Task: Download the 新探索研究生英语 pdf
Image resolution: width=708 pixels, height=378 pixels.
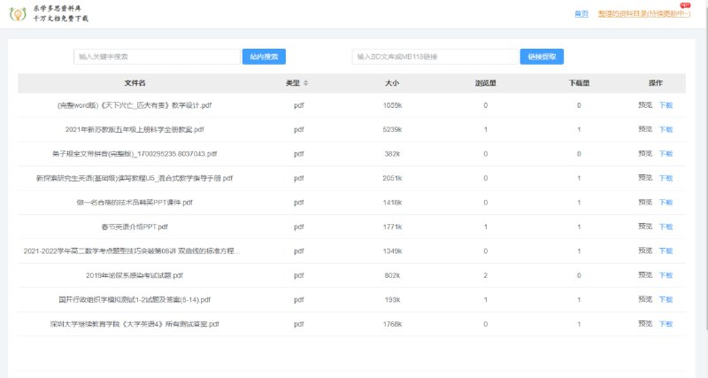Action: click(x=666, y=178)
